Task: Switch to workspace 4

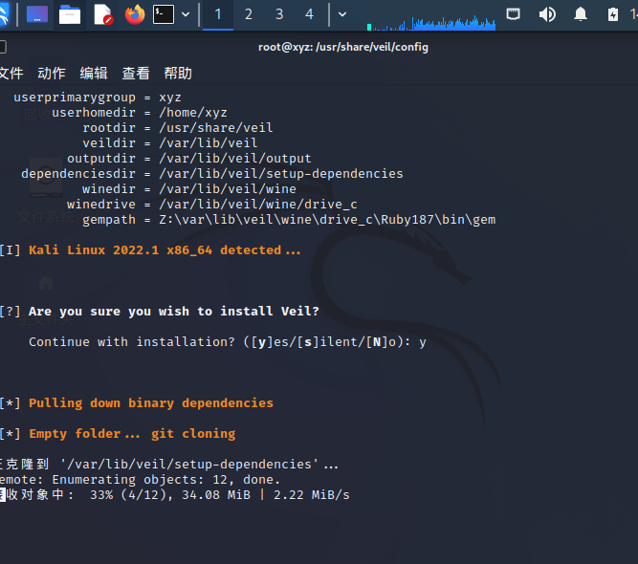Action: (309, 14)
